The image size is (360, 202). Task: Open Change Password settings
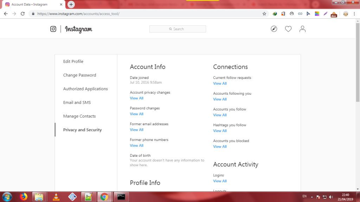79,75
